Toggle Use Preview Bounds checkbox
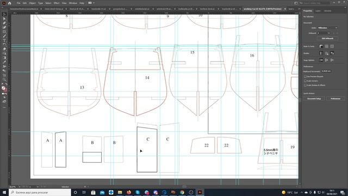The height and width of the screenshot is (196, 348). click(x=305, y=76)
